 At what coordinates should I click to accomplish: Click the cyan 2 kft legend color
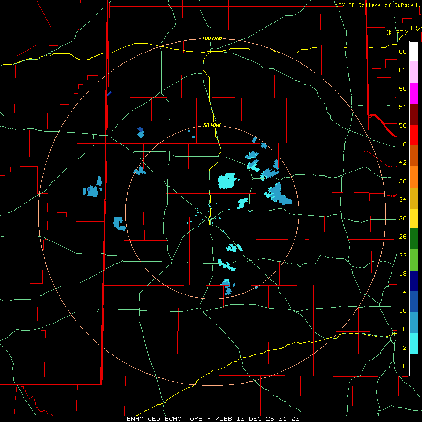(x=414, y=344)
